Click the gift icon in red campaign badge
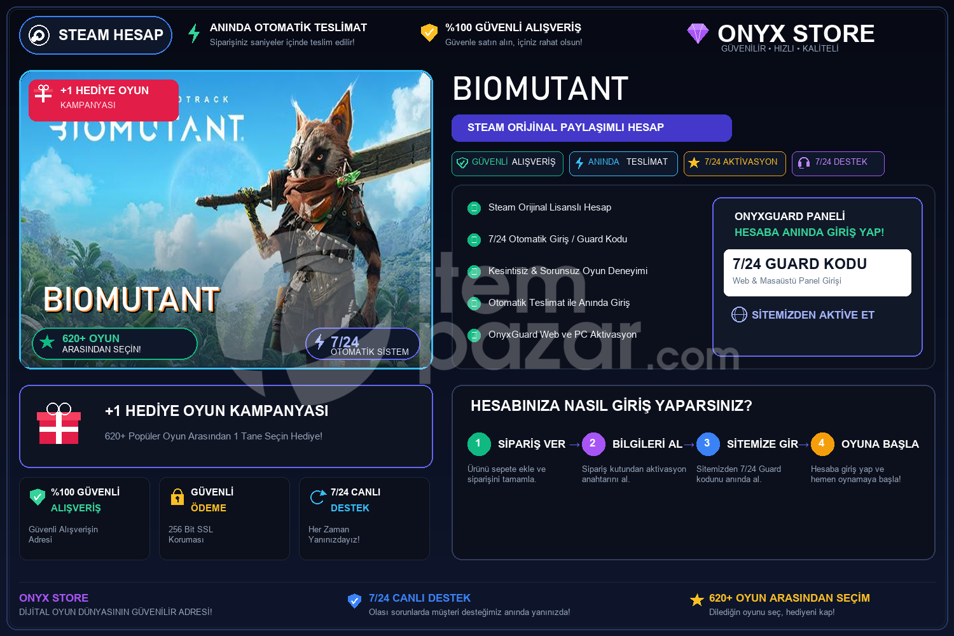 [43, 93]
